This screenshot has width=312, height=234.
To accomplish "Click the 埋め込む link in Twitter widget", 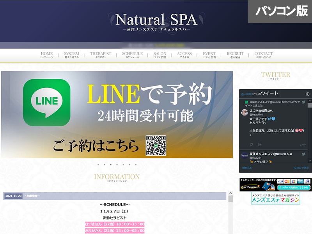I will click(247, 168).
